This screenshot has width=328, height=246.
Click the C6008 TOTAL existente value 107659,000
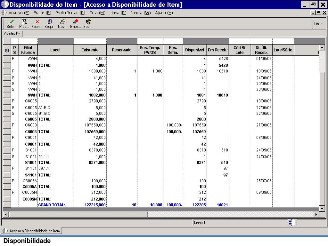pyautogui.click(x=95, y=132)
